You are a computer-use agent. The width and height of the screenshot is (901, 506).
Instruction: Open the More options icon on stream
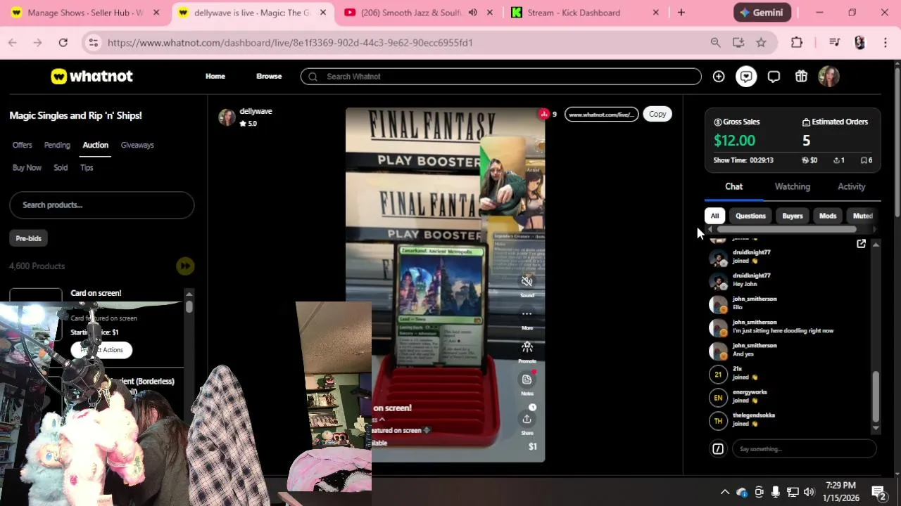(x=527, y=313)
